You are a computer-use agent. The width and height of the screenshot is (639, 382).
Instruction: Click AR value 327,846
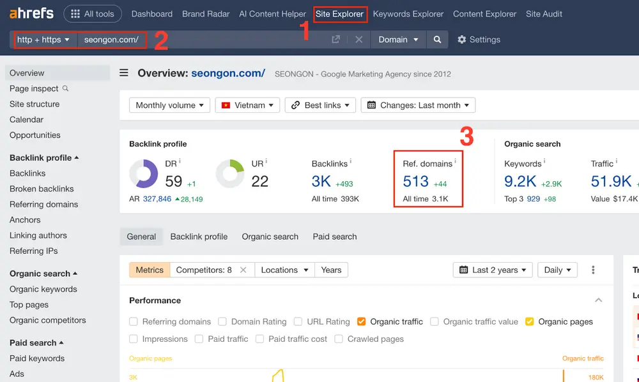point(157,199)
